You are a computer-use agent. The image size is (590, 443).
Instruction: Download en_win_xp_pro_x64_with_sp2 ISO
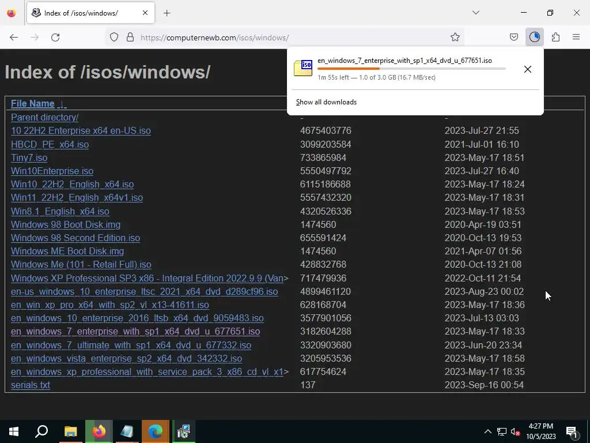[x=110, y=305]
